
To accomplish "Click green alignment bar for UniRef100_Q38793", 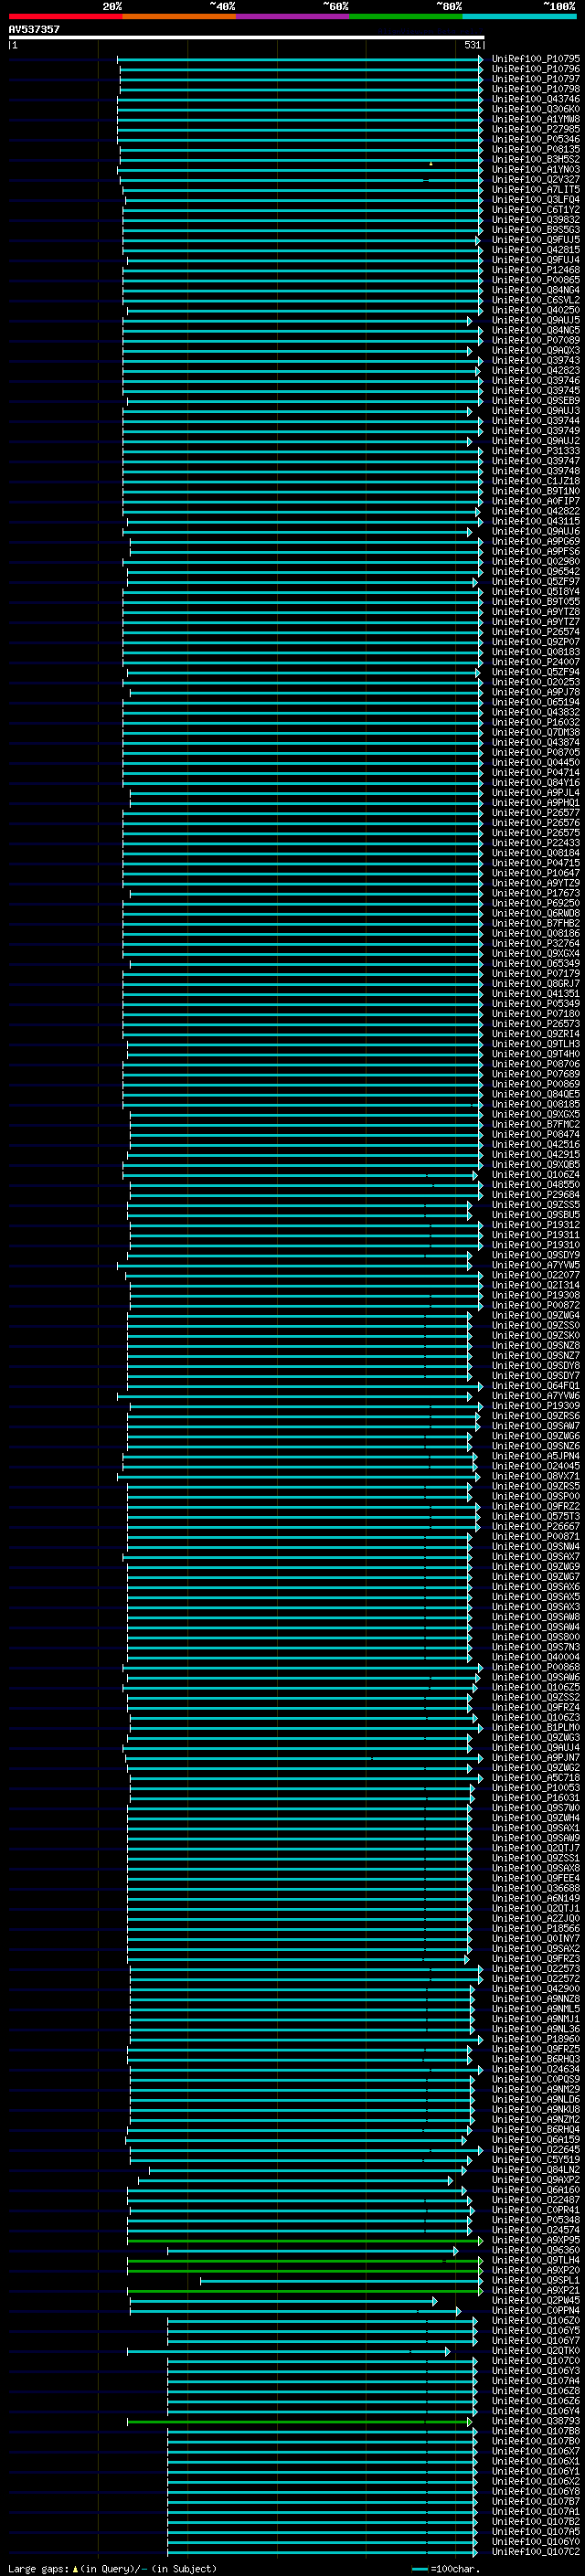I will point(298,2421).
